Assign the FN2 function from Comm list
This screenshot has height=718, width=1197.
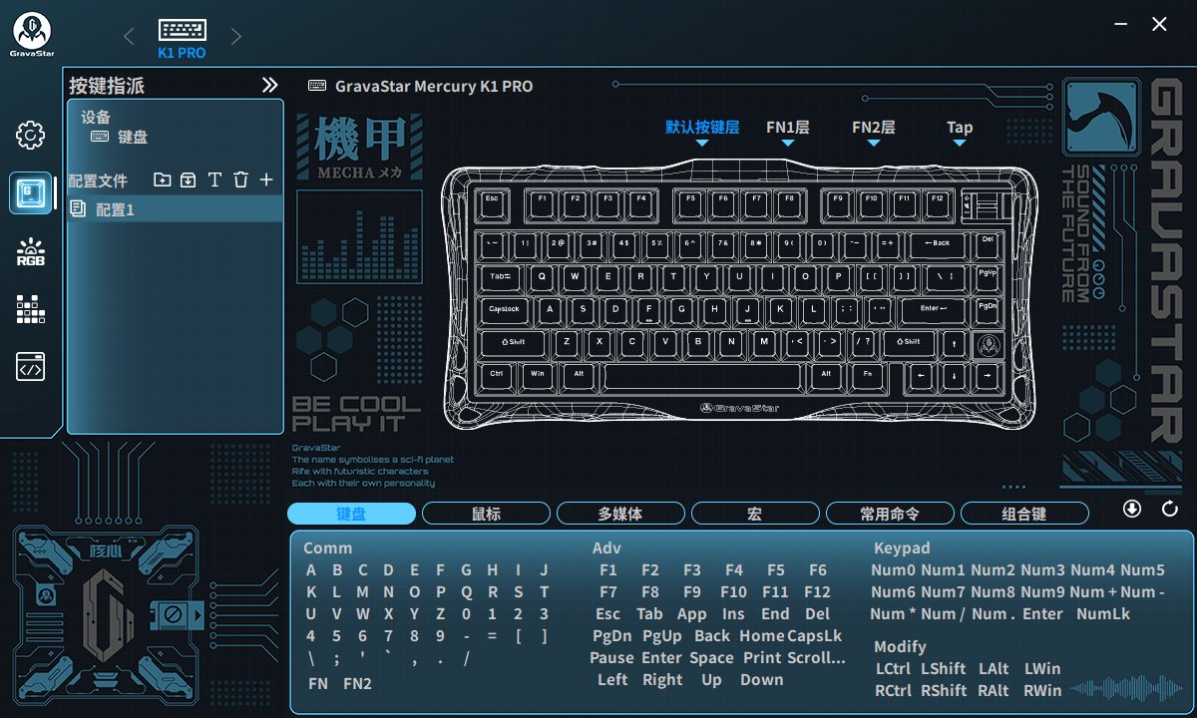[x=357, y=683]
